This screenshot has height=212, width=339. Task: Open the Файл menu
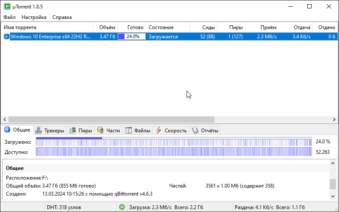(9, 17)
